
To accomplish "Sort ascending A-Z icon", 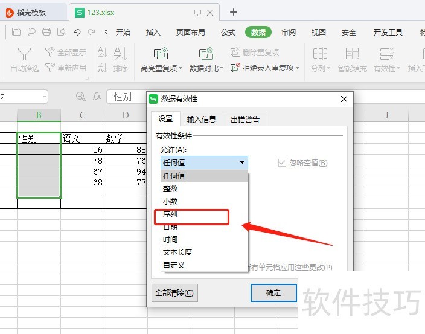I will [103, 52].
